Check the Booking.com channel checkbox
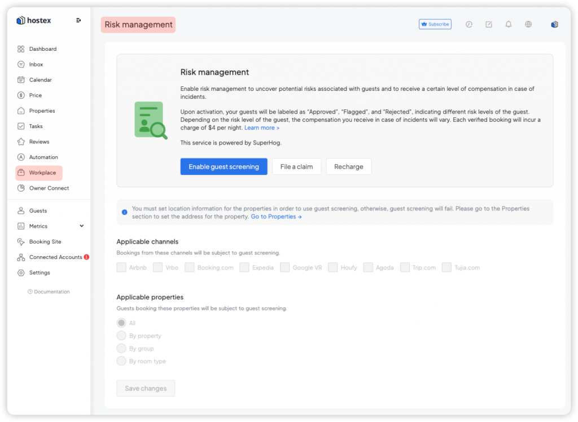The height and width of the screenshot is (422, 578). pos(190,267)
